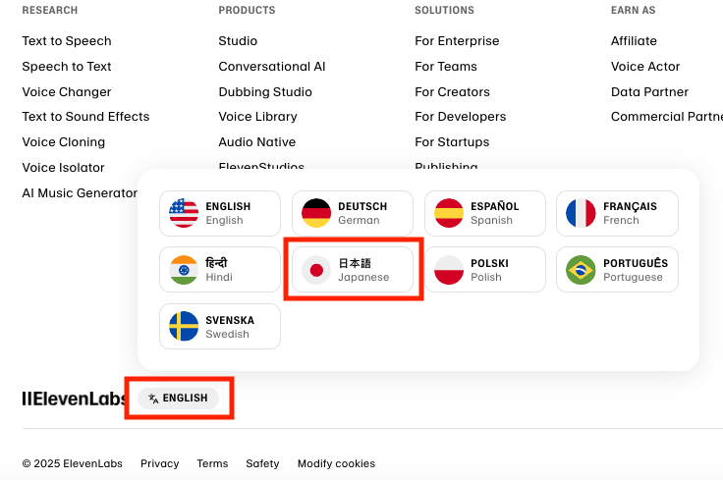Visit the Safety link in footer

262,463
